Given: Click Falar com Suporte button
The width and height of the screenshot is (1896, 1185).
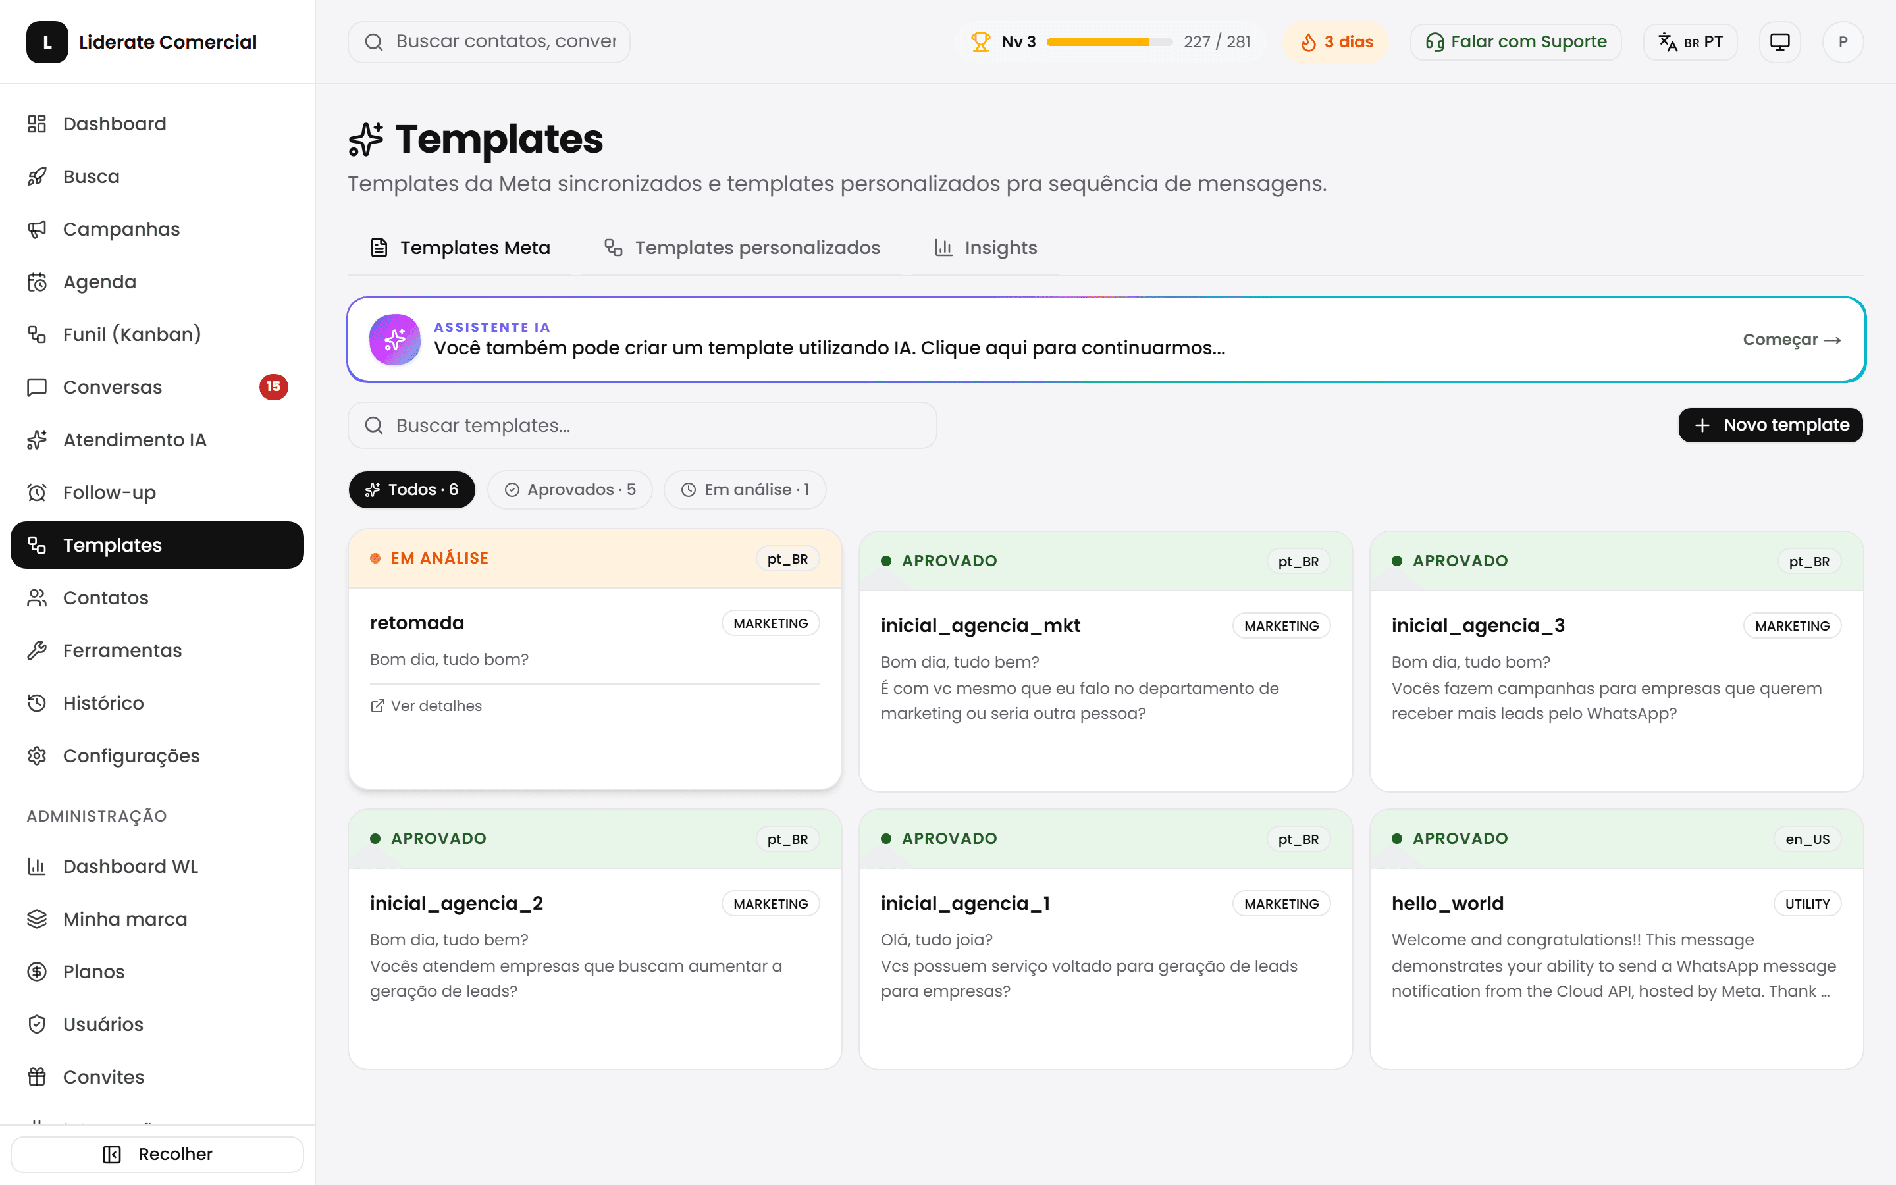Looking at the screenshot, I should click(x=1516, y=41).
